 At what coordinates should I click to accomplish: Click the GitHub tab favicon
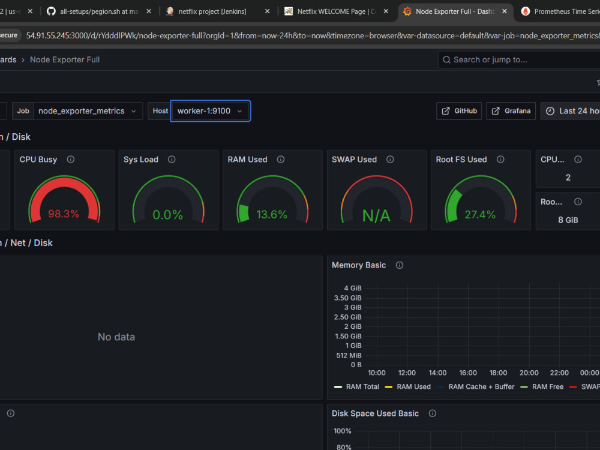tap(51, 11)
